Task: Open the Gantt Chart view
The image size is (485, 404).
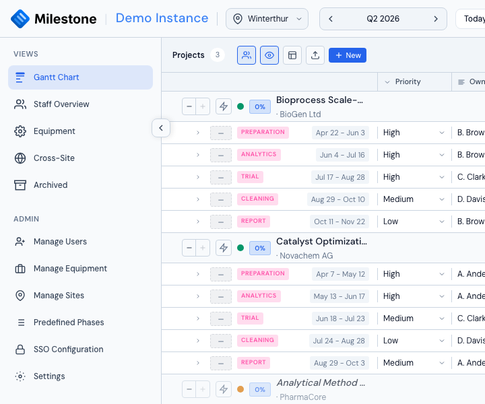Action: coord(80,77)
